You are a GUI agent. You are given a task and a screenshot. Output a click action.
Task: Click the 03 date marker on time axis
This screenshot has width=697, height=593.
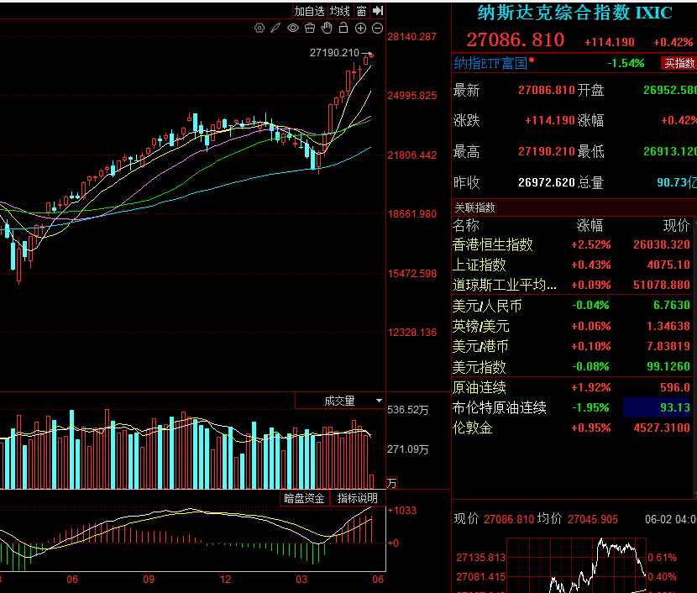301,580
